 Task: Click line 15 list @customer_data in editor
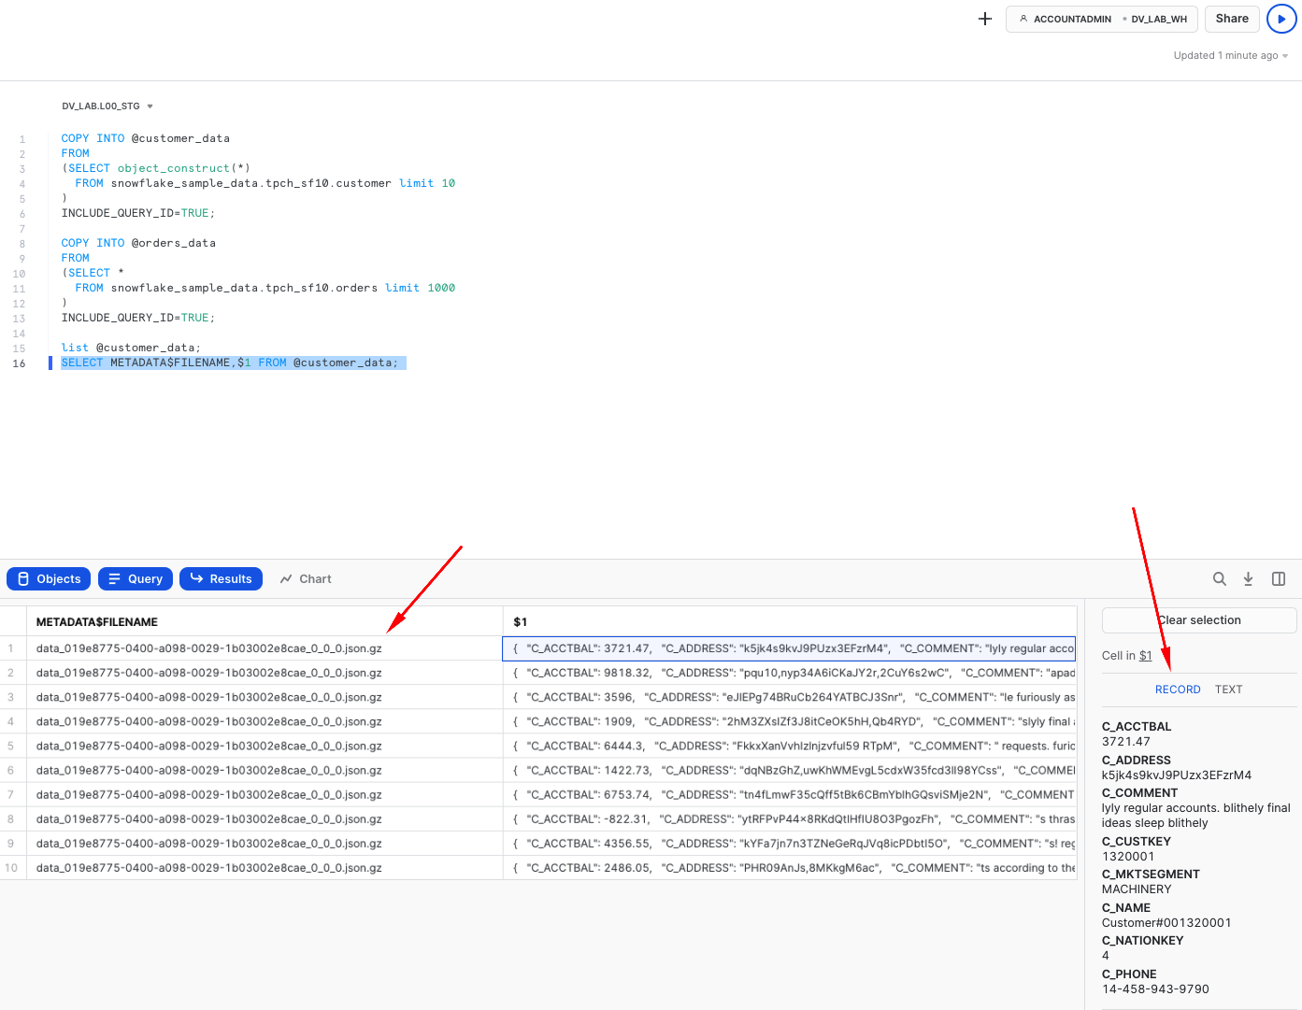click(x=131, y=348)
